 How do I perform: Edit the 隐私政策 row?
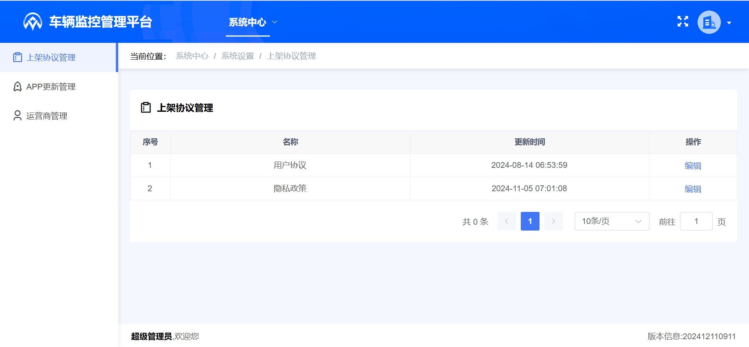(693, 189)
